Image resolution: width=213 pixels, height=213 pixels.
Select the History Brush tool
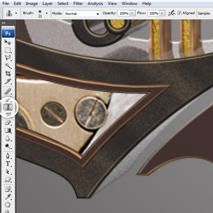(x=8, y=115)
